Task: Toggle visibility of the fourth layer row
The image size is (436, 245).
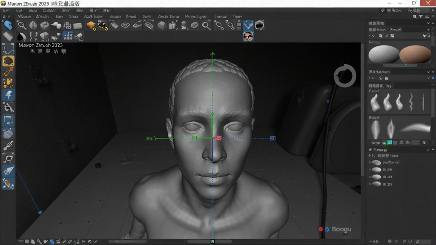Action: pyautogui.click(x=370, y=184)
